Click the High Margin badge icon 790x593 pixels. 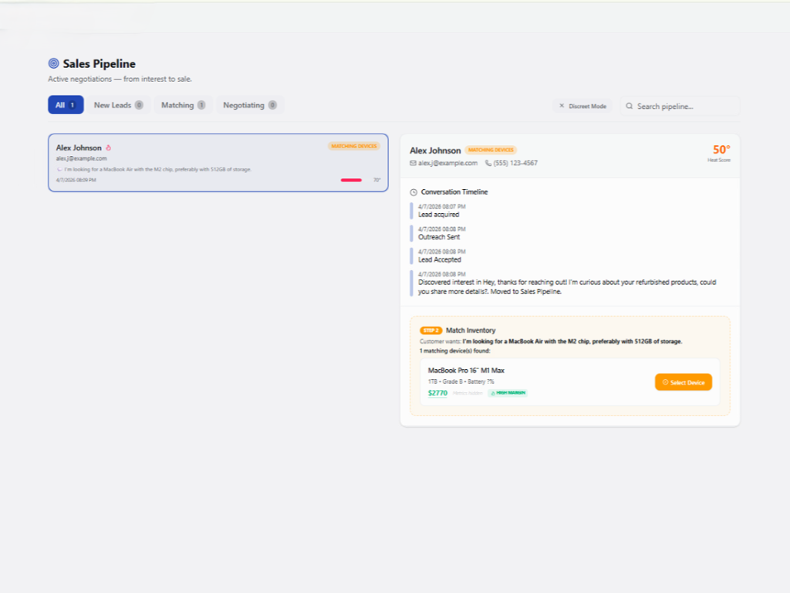494,393
